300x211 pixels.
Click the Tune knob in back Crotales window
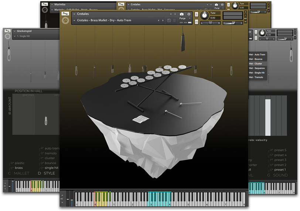(235, 6)
